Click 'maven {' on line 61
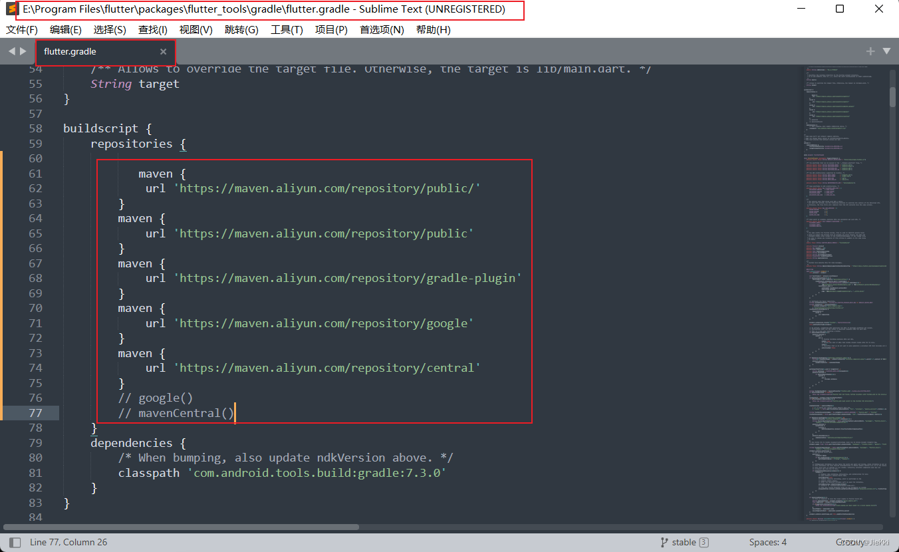 pyautogui.click(x=162, y=174)
